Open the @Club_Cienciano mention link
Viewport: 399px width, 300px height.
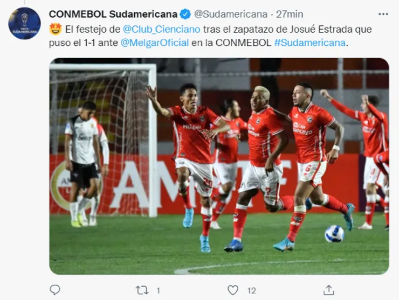coord(161,30)
